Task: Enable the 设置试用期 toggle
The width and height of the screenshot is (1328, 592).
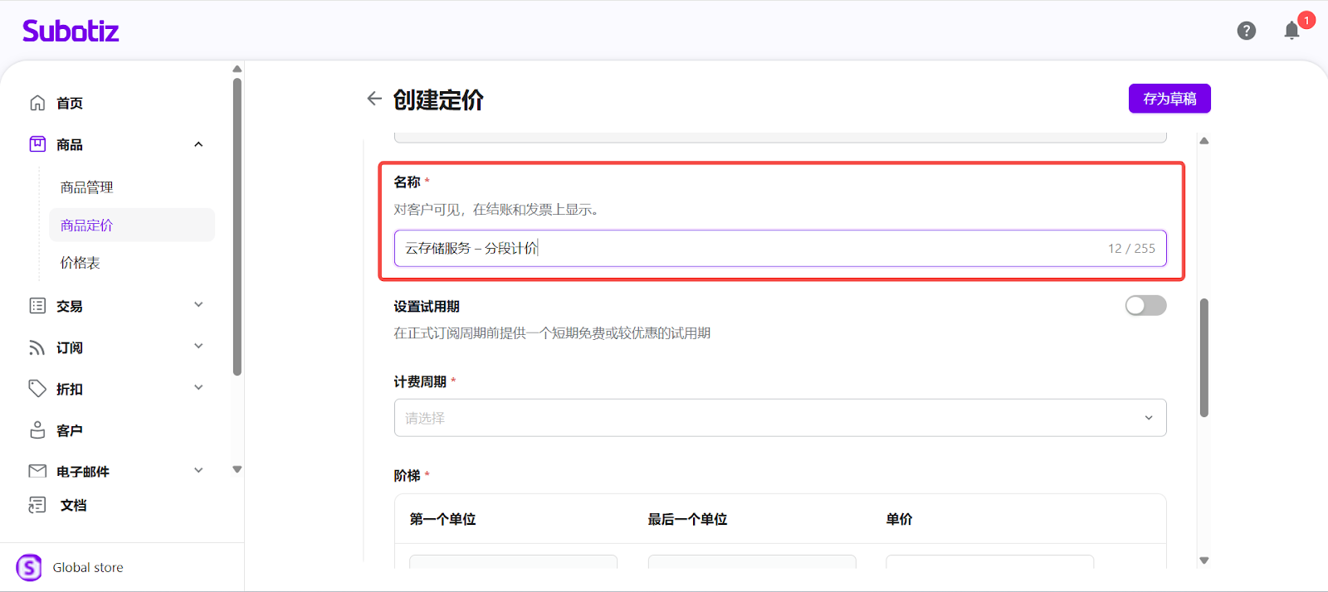Action: pyautogui.click(x=1145, y=306)
